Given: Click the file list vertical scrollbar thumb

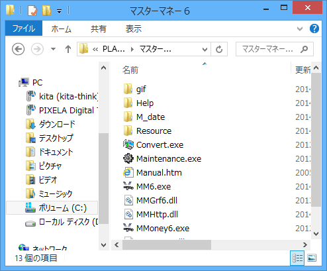Looking at the screenshot, I should point(316,140).
